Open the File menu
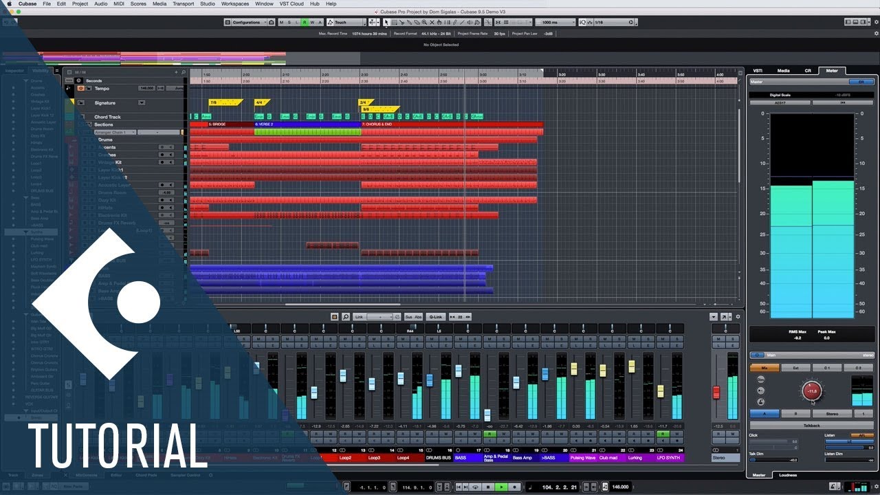The height and width of the screenshot is (495, 880). pyautogui.click(x=47, y=3)
